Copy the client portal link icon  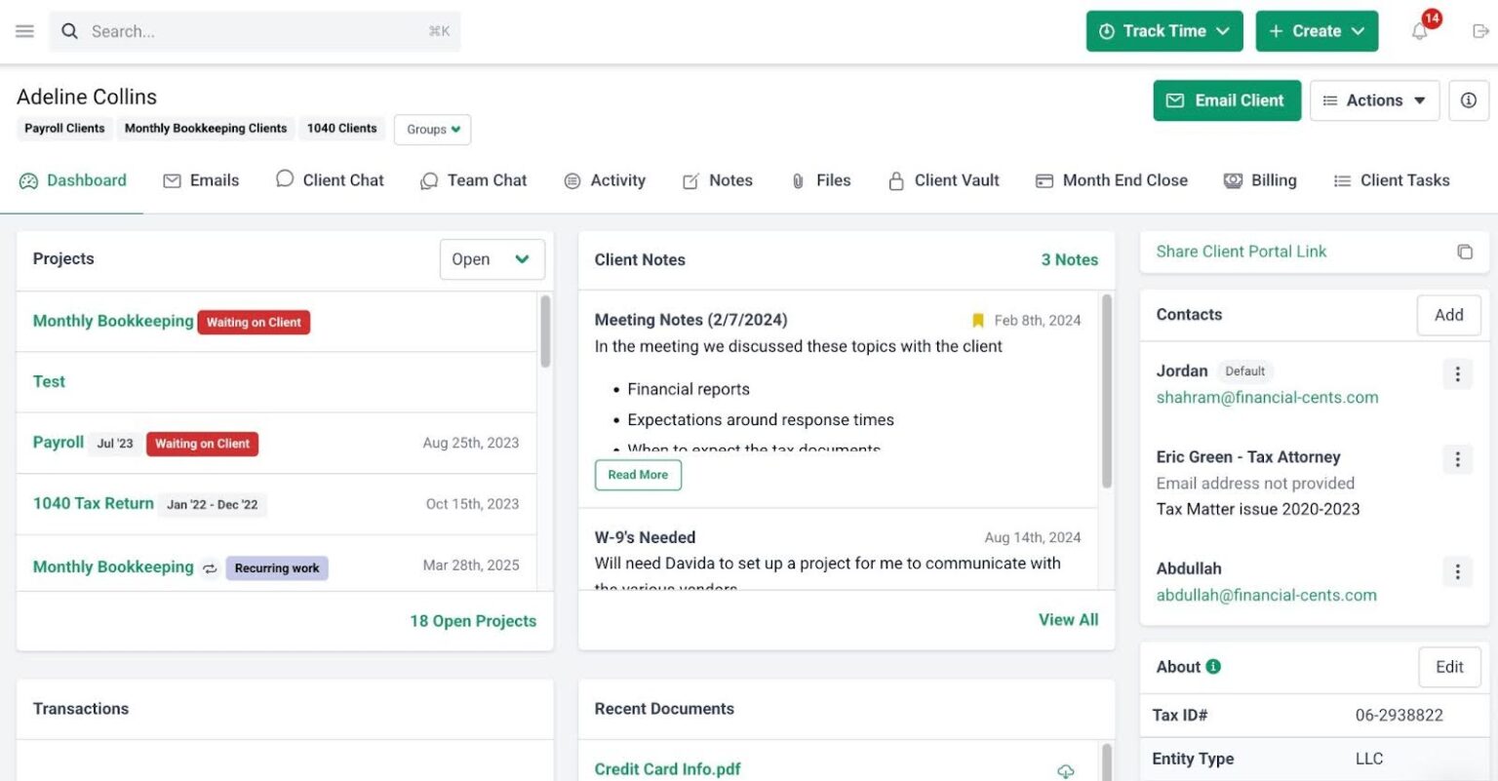click(x=1464, y=252)
